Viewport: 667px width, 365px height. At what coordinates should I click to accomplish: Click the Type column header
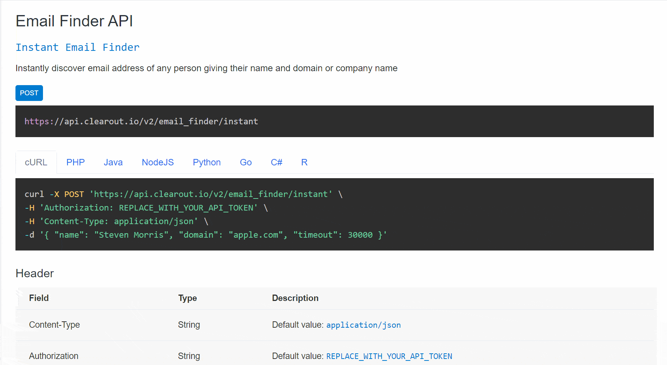[x=187, y=298]
